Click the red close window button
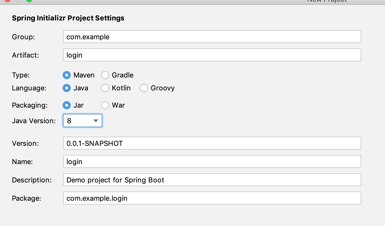The image size is (385, 226). tap(7, 1)
